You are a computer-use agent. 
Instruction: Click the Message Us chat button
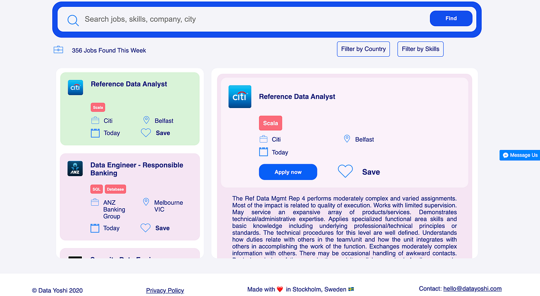click(x=520, y=155)
